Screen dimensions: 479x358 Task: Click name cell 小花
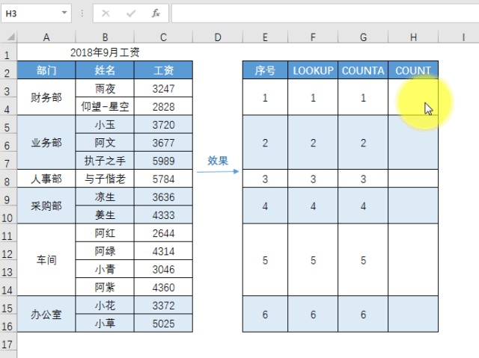coord(105,305)
